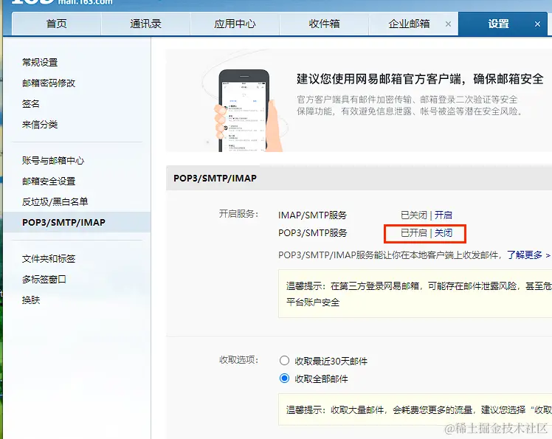Image resolution: width=552 pixels, height=439 pixels.
Task: Select 收取最近30天邮件 radio option
Action: pyautogui.click(x=284, y=361)
